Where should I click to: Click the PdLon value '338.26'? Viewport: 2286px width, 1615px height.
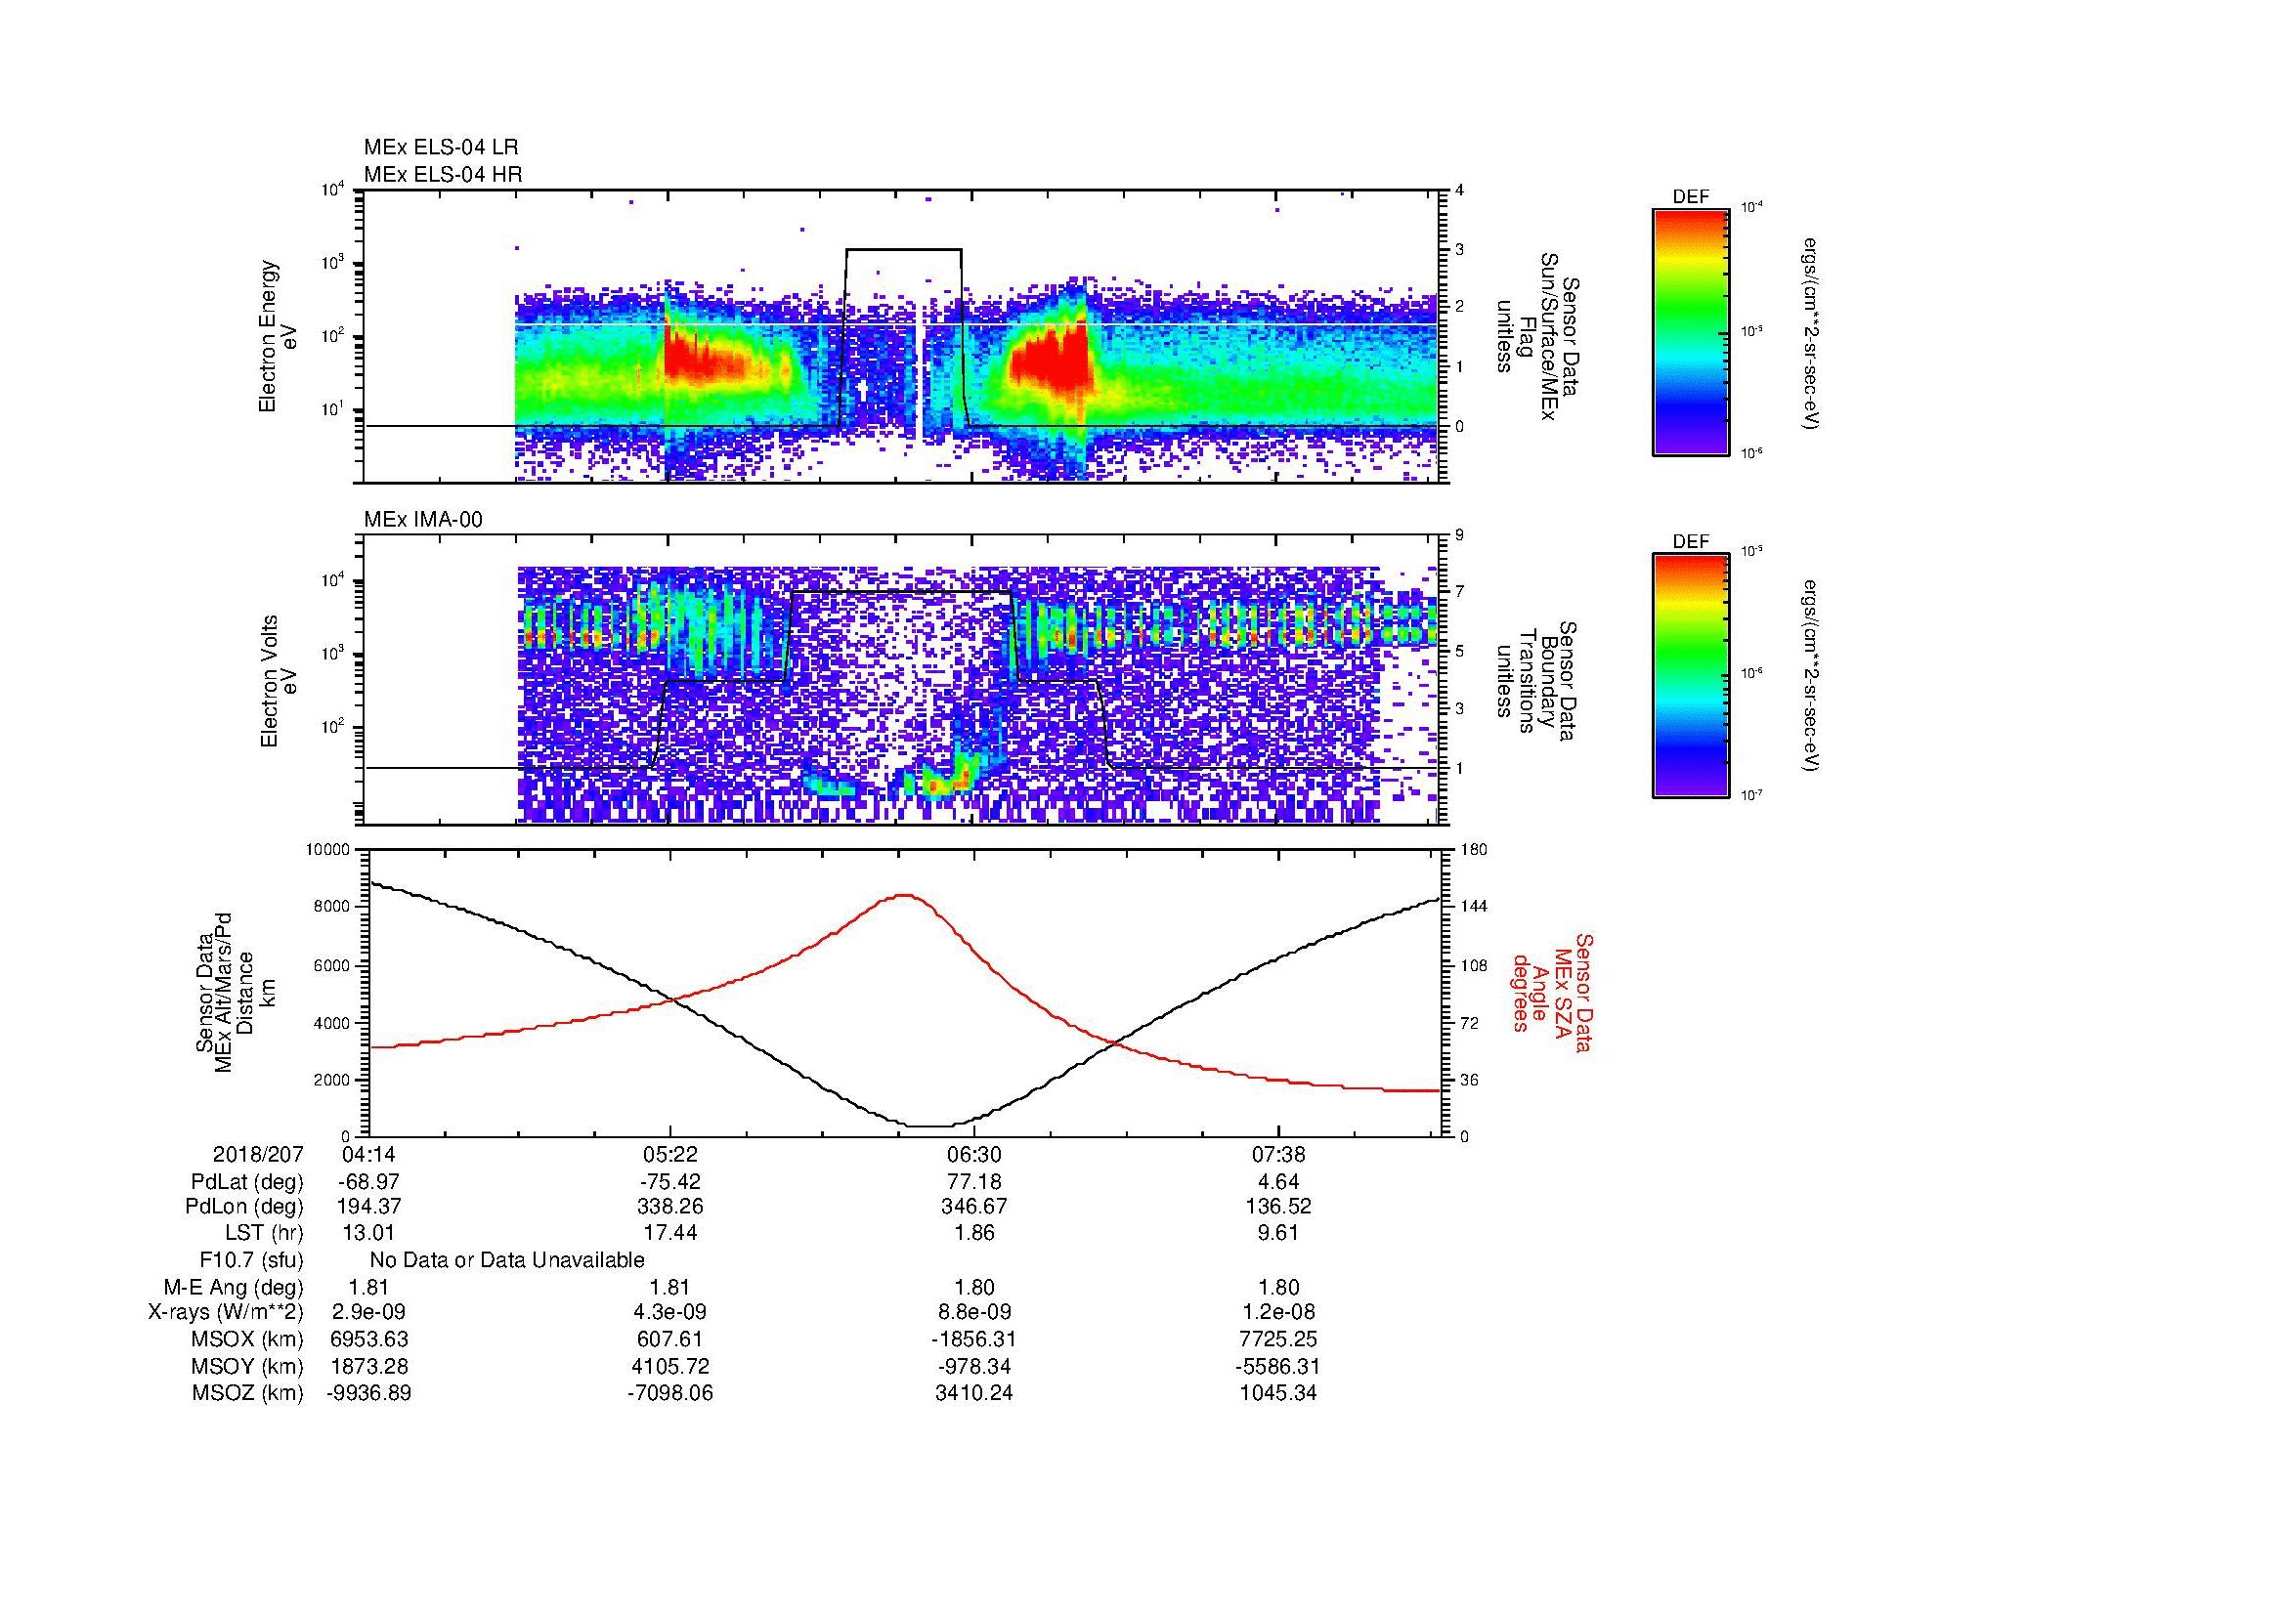point(670,1207)
